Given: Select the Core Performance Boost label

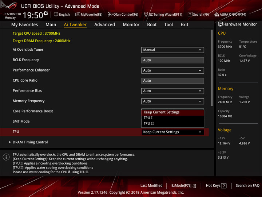Looking at the screenshot, I should [x=33, y=111].
